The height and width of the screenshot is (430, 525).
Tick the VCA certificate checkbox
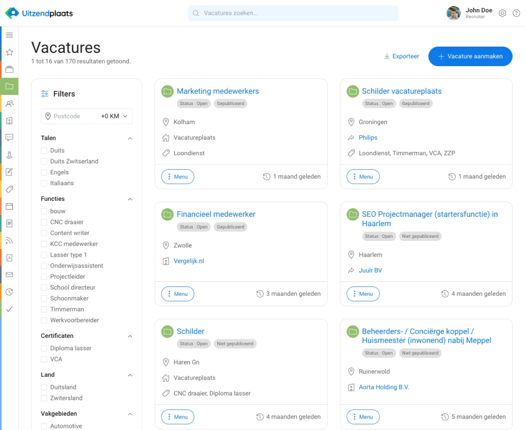coord(44,359)
